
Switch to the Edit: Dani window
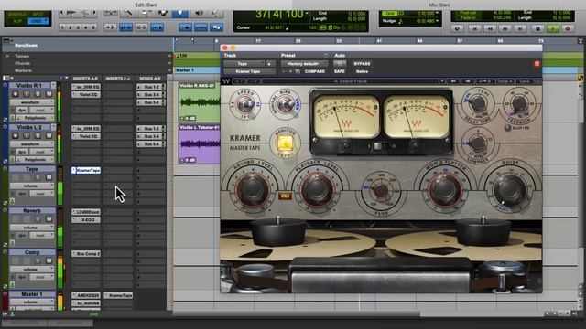tap(146, 5)
